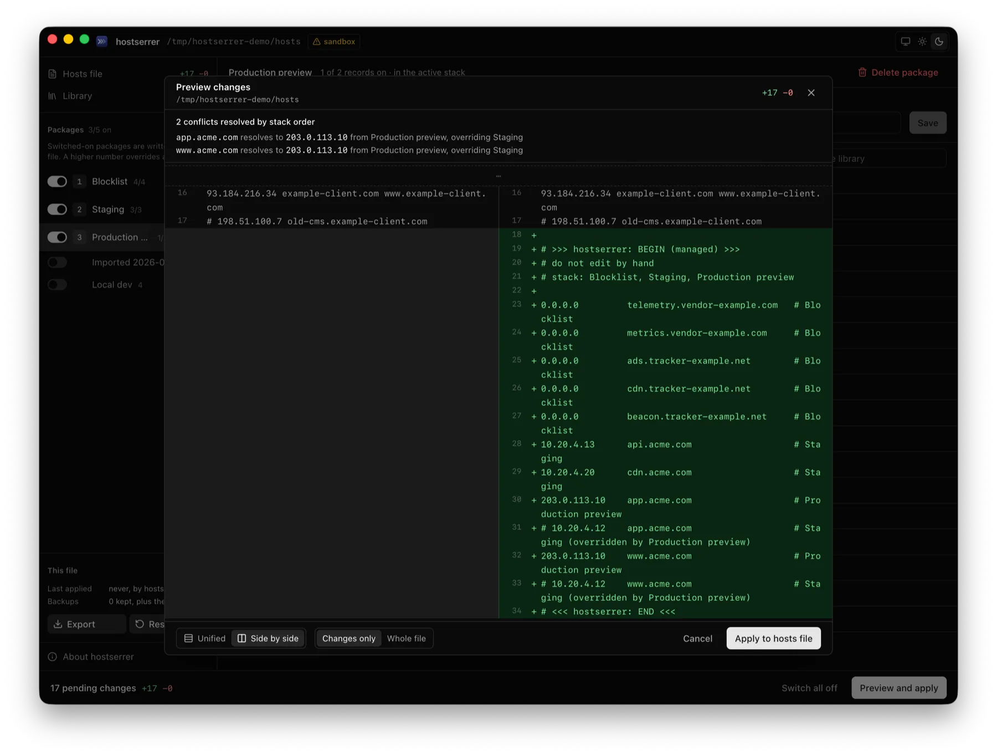This screenshot has height=756, width=997.
Task: Switch diff to Side by side view
Action: click(x=269, y=638)
